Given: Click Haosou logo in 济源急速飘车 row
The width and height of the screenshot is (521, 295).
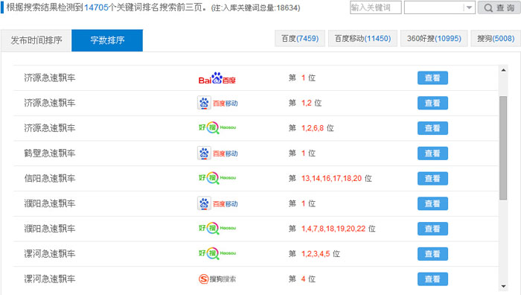Looking at the screenshot, I should pos(217,127).
